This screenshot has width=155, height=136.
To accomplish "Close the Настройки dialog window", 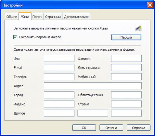I will [150, 5].
